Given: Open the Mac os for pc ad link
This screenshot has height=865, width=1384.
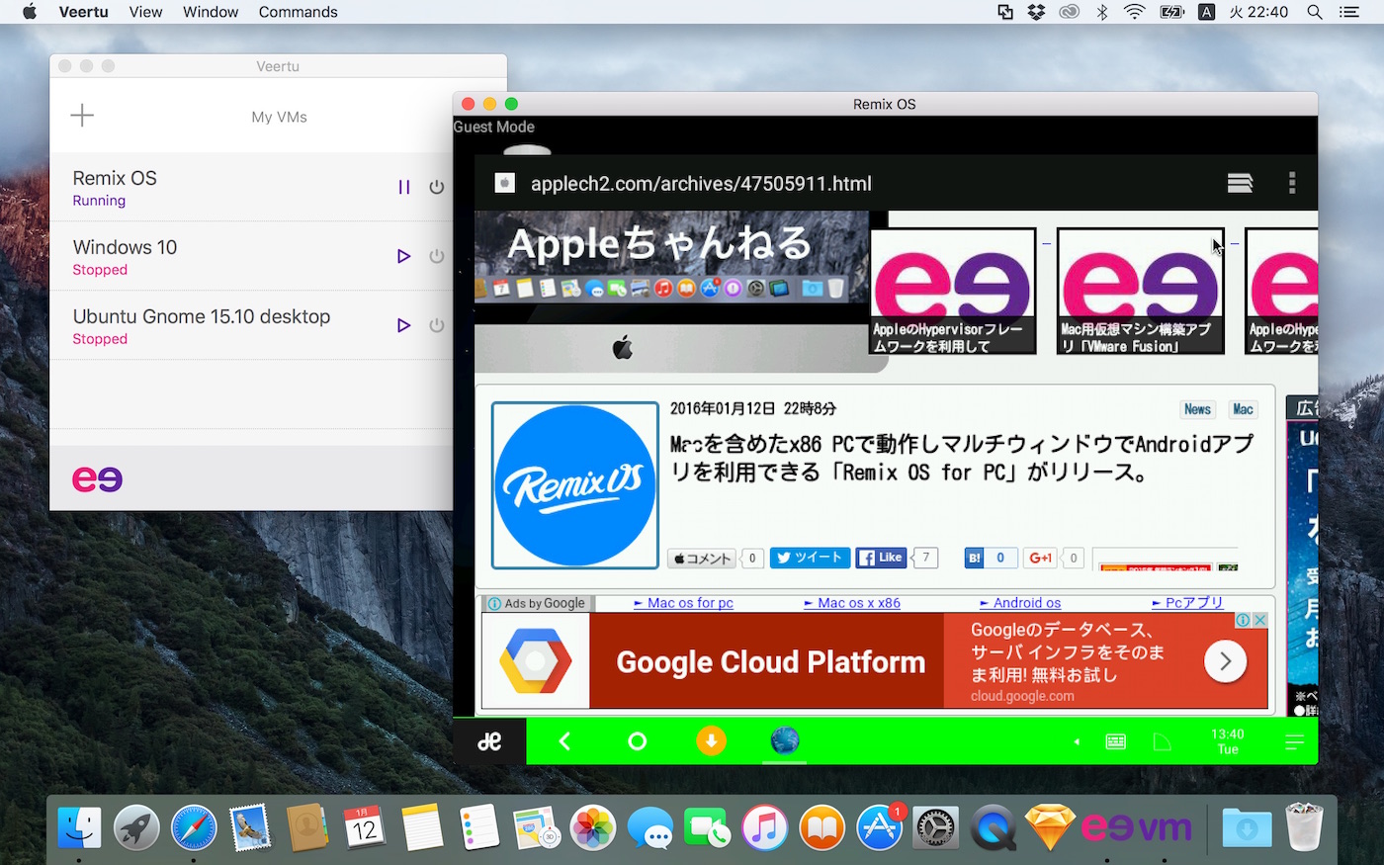Looking at the screenshot, I should click(684, 603).
